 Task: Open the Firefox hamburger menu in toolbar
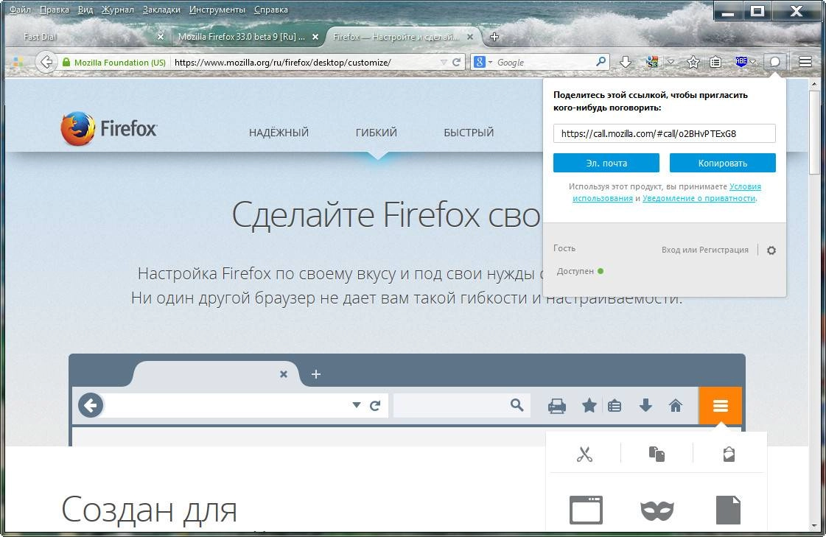[x=805, y=62]
